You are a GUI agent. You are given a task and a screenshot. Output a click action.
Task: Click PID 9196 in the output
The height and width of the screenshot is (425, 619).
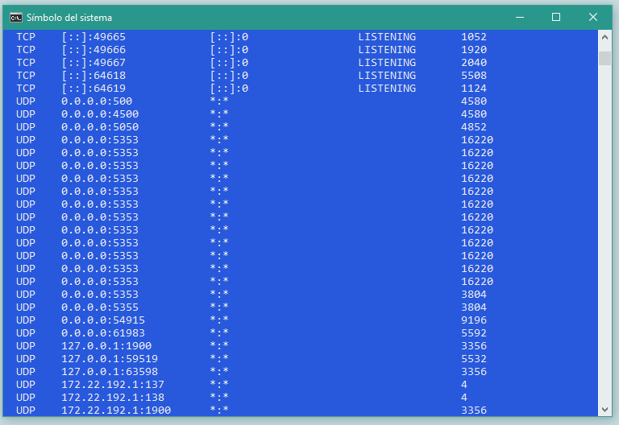(x=474, y=320)
